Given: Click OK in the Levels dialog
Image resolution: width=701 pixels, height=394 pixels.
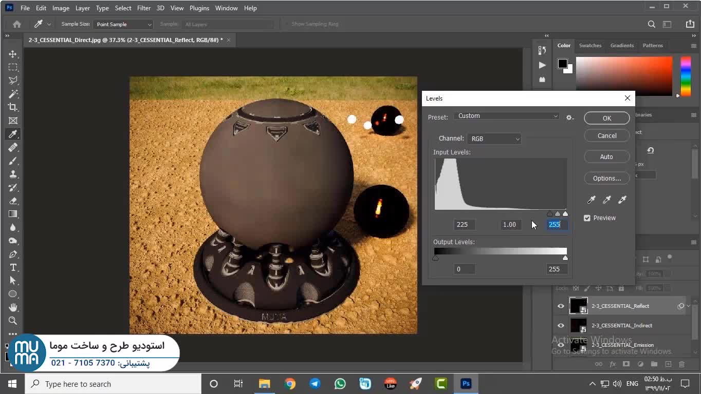Looking at the screenshot, I should coord(606,118).
